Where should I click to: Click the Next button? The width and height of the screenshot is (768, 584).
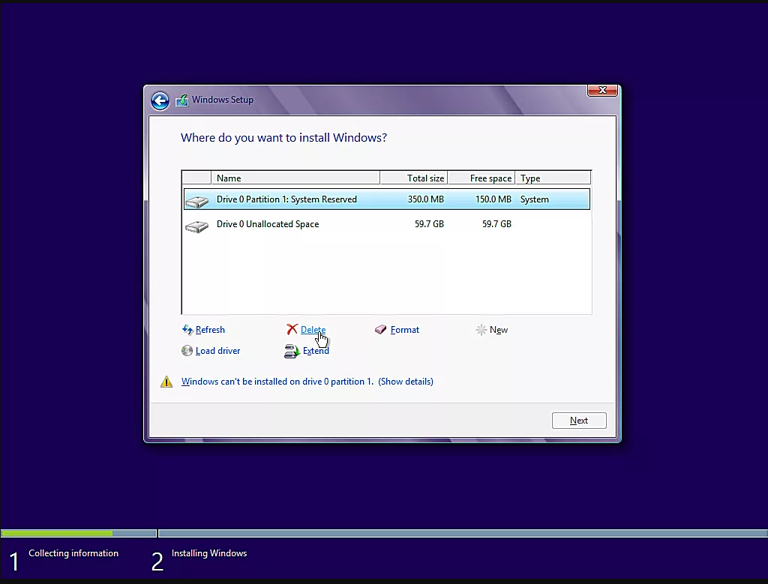point(579,421)
